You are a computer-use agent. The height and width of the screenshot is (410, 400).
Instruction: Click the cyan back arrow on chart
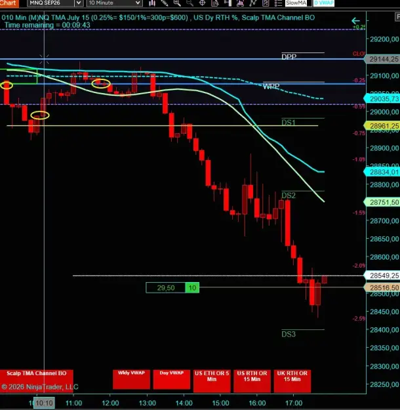(355, 21)
